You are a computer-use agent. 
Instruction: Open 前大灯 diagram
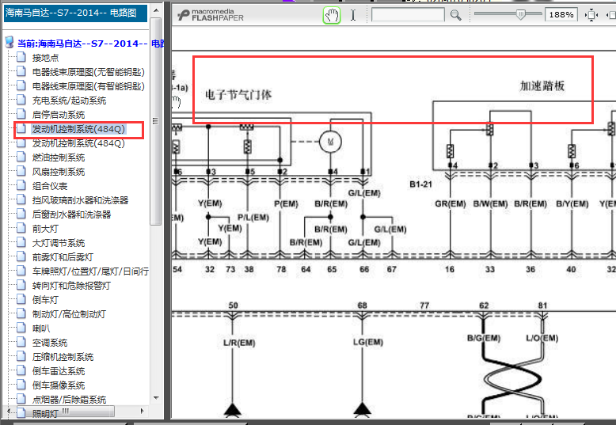point(45,229)
